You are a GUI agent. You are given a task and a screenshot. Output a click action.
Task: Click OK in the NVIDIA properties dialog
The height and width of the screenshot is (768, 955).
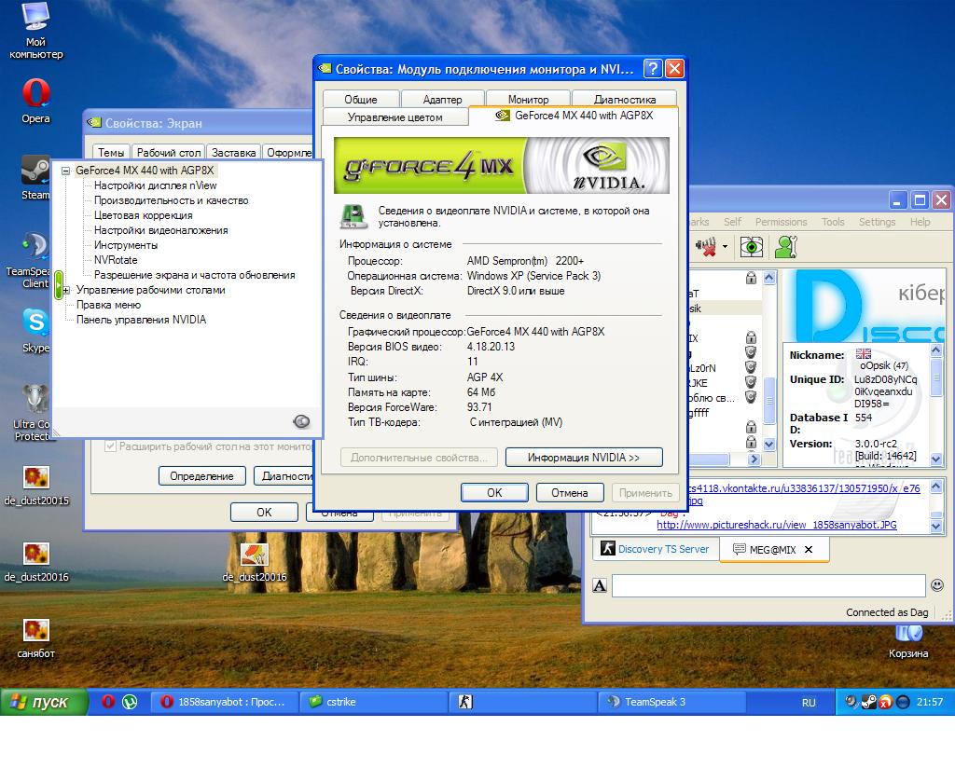(494, 492)
